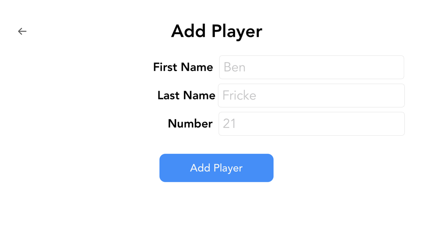
Task: Place cursor in field showing Ben
Action: point(311,67)
